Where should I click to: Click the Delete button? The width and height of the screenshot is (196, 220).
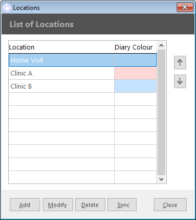coord(90,205)
